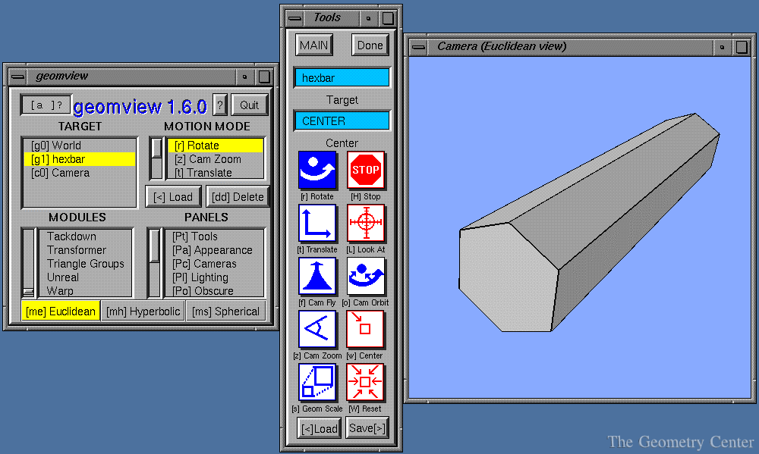Select the Translate tool icon
This screenshot has width=759, height=454.
tap(317, 223)
